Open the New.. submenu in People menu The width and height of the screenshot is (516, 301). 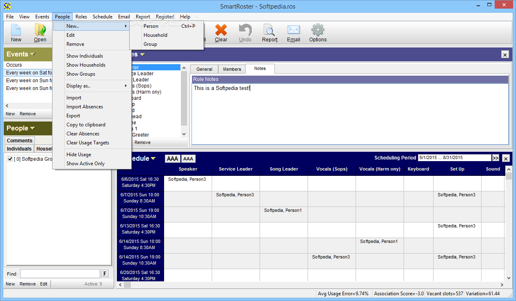(91, 26)
